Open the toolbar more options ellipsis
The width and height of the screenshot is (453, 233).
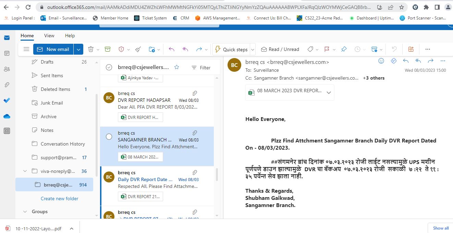[x=428, y=49]
